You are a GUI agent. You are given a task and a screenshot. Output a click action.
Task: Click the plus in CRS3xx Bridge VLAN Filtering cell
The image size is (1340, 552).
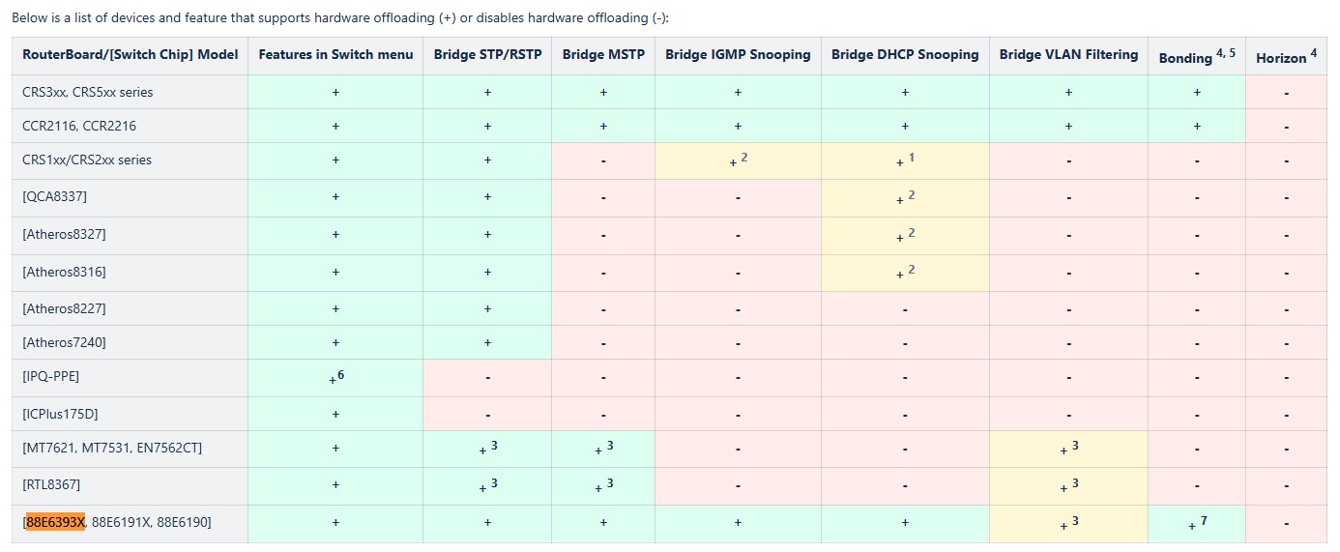click(x=1068, y=93)
